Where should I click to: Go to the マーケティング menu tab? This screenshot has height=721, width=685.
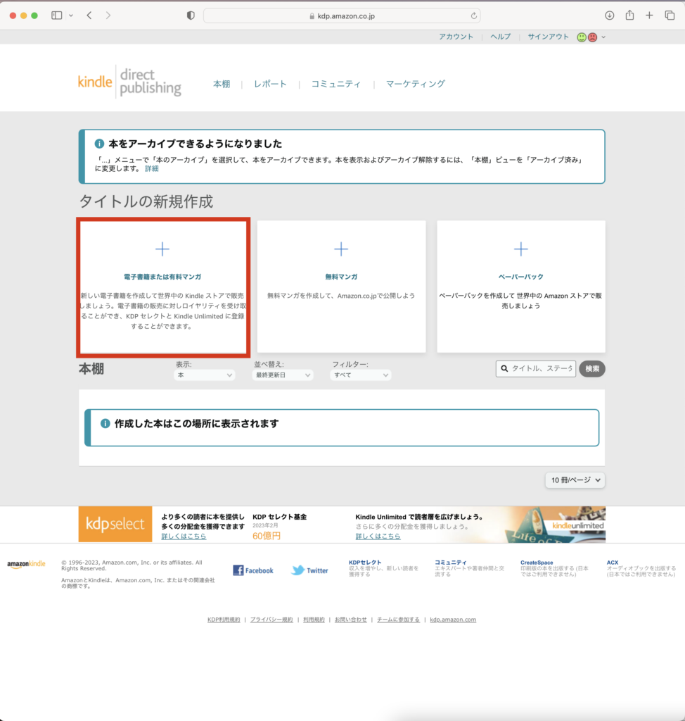(416, 84)
